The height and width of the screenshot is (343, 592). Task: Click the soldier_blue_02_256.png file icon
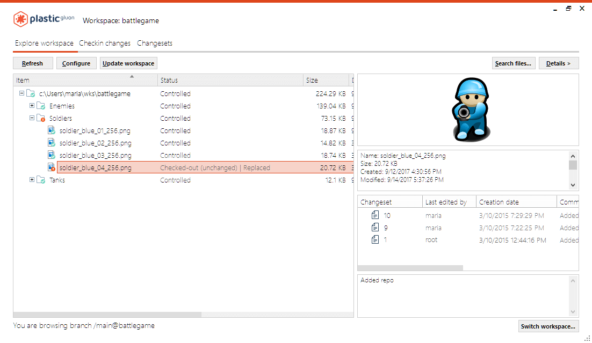[x=52, y=143]
